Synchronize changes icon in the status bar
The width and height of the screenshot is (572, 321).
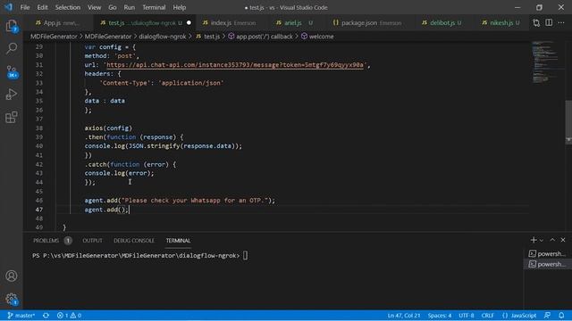pyautogui.click(x=46, y=316)
